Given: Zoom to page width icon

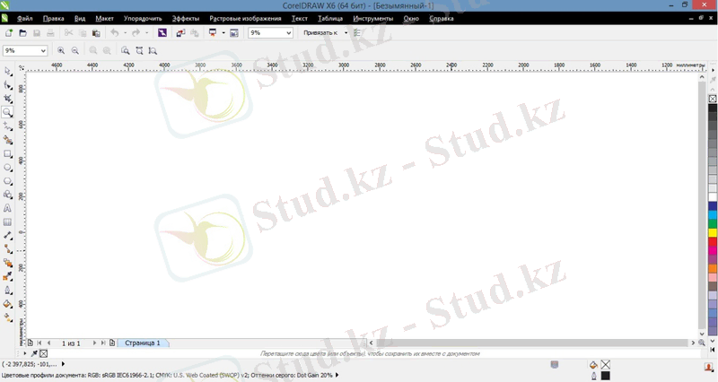Looking at the screenshot, I should click(x=139, y=51).
